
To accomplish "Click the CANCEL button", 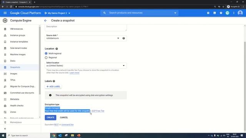I will (x=64, y=118).
